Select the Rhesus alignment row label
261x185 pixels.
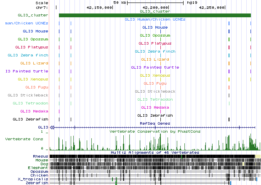point(40,156)
